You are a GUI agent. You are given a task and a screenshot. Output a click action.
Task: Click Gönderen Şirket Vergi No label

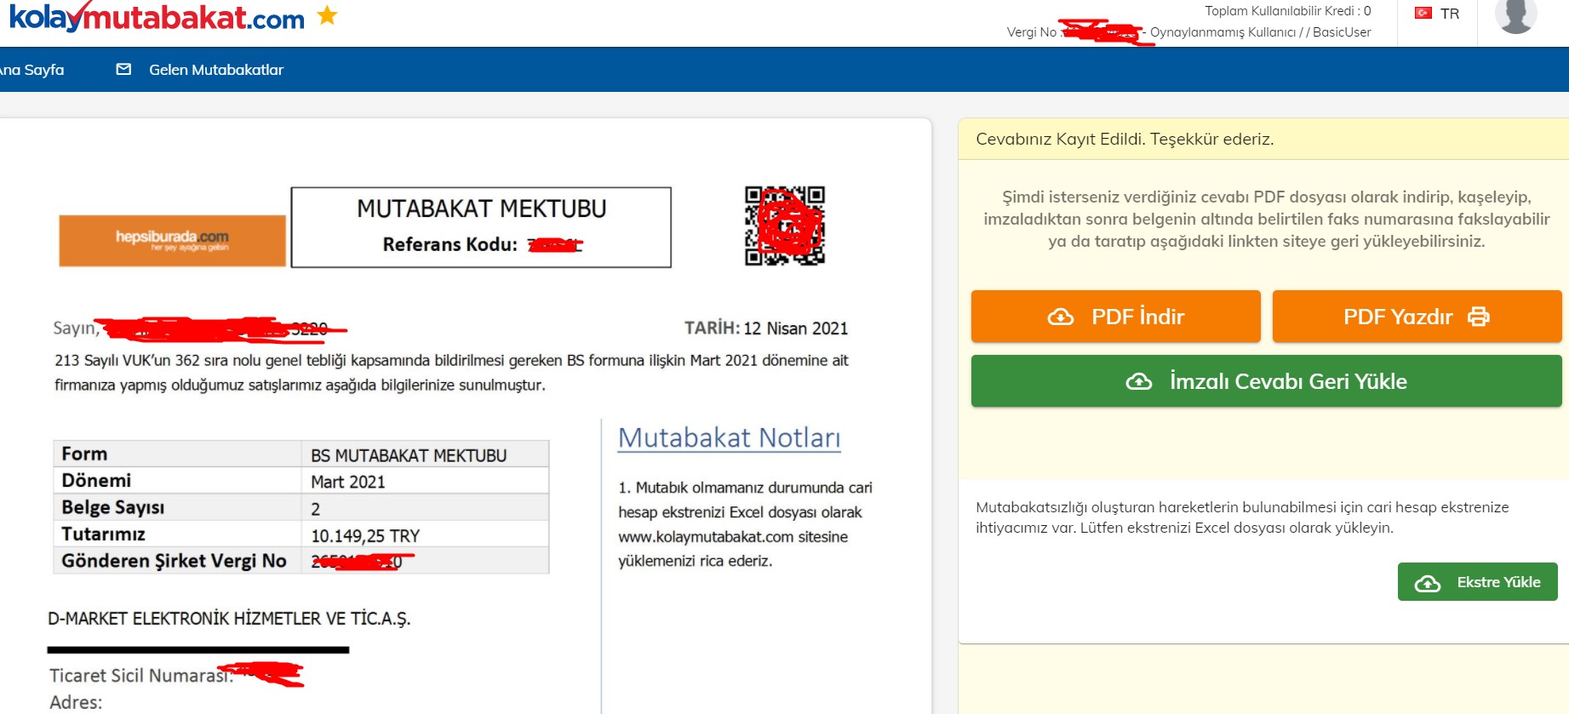click(x=174, y=561)
